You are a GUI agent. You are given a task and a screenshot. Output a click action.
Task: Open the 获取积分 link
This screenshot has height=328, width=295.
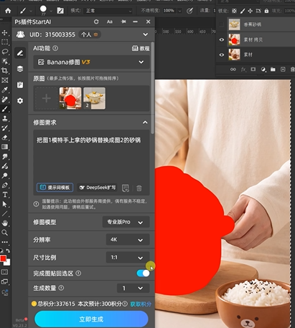tap(141, 304)
